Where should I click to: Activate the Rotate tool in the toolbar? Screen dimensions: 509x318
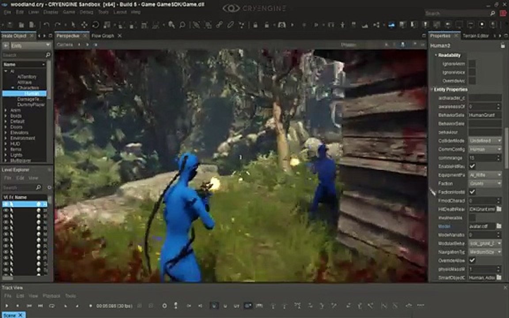click(95, 25)
